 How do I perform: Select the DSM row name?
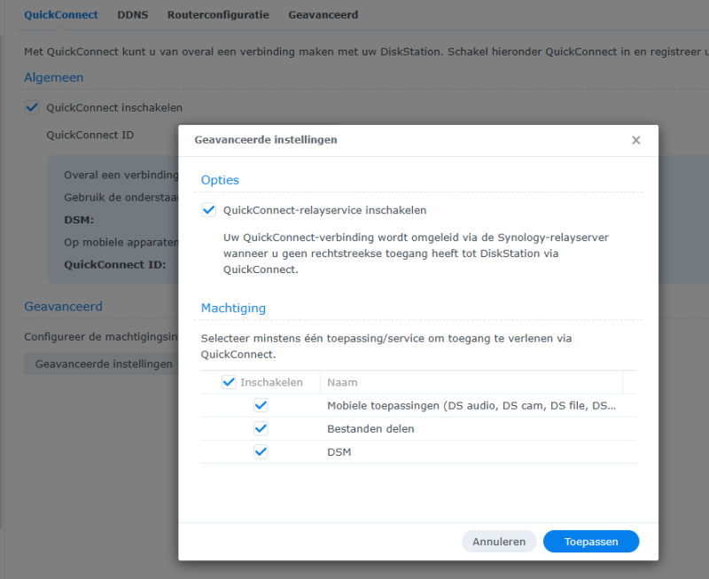pyautogui.click(x=339, y=451)
